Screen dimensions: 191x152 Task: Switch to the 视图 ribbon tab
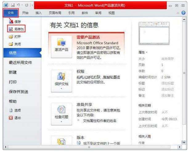(112, 13)
